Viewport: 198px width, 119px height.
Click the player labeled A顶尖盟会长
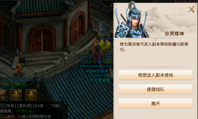click(x=97, y=71)
